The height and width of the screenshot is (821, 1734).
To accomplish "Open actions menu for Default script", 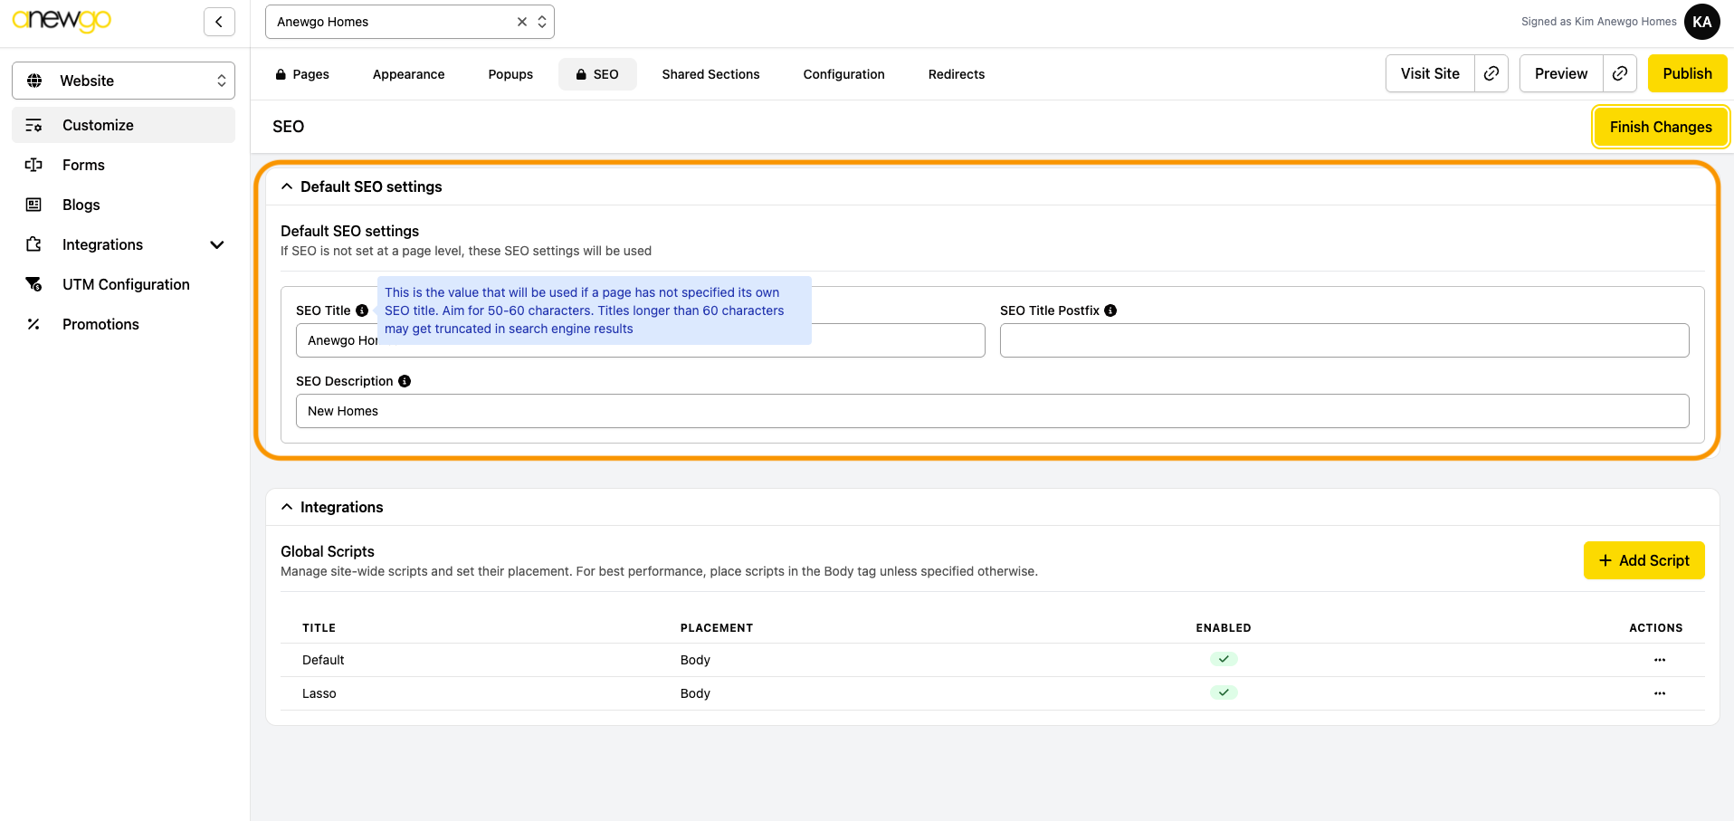I will click(1659, 660).
